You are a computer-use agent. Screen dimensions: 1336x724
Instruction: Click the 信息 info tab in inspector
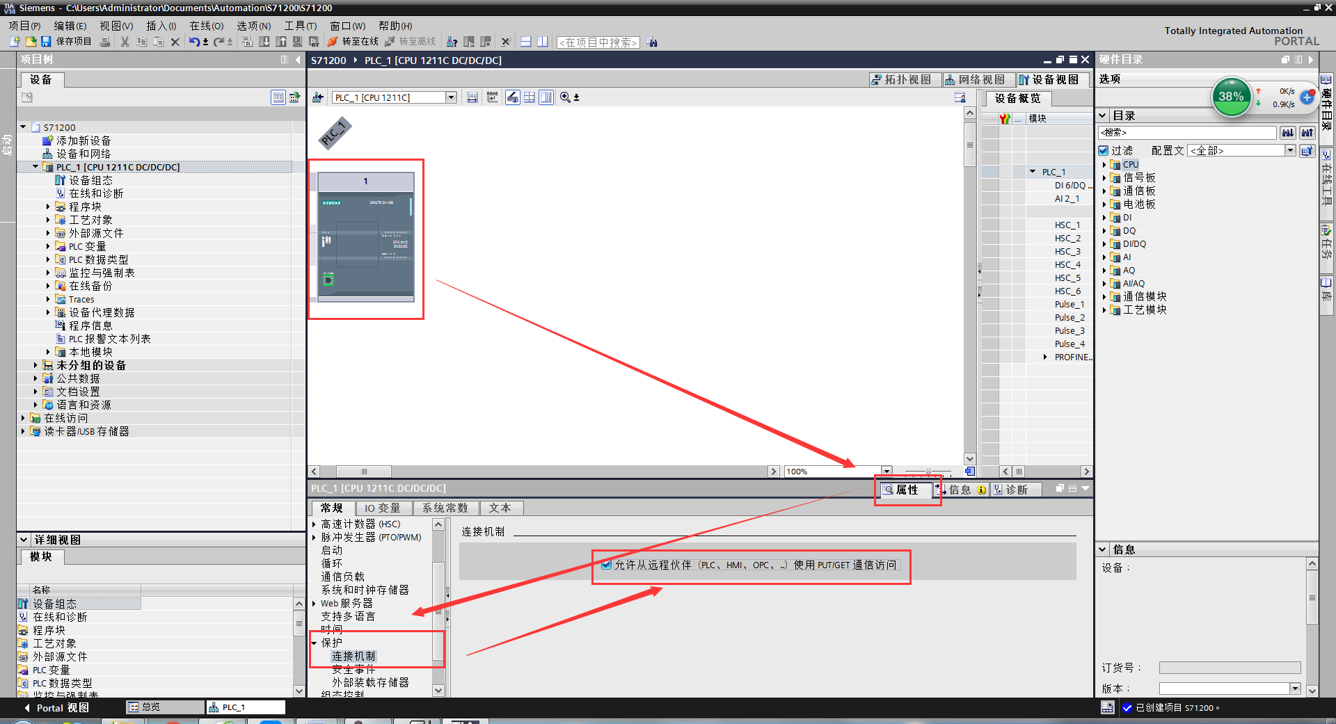pos(960,490)
